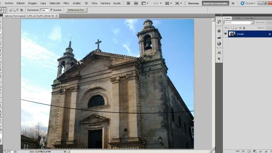Open the Masks panel icon in dock

pyautogui.click(x=219, y=37)
